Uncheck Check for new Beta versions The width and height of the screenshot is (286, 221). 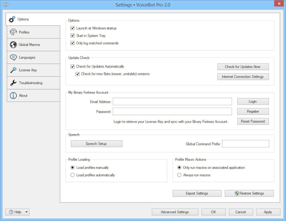(x=77, y=74)
